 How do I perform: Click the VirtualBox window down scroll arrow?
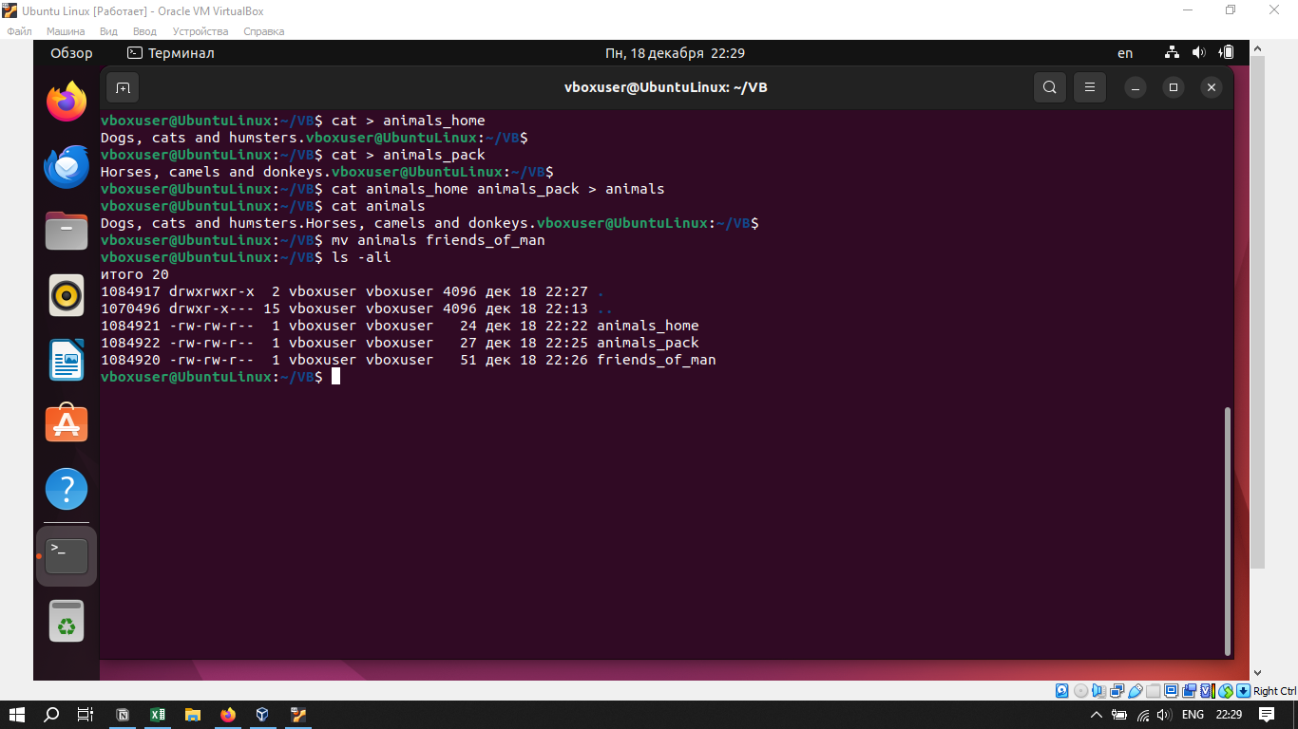point(1257,672)
